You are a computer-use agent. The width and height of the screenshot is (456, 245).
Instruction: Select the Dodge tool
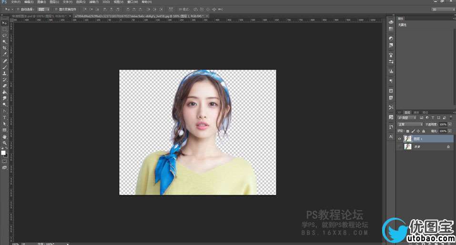pyautogui.click(x=4, y=104)
